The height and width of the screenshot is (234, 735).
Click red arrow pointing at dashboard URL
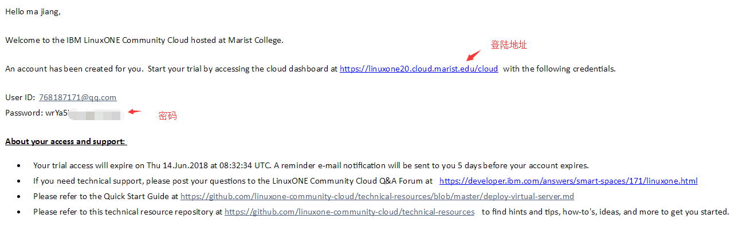pos(474,56)
